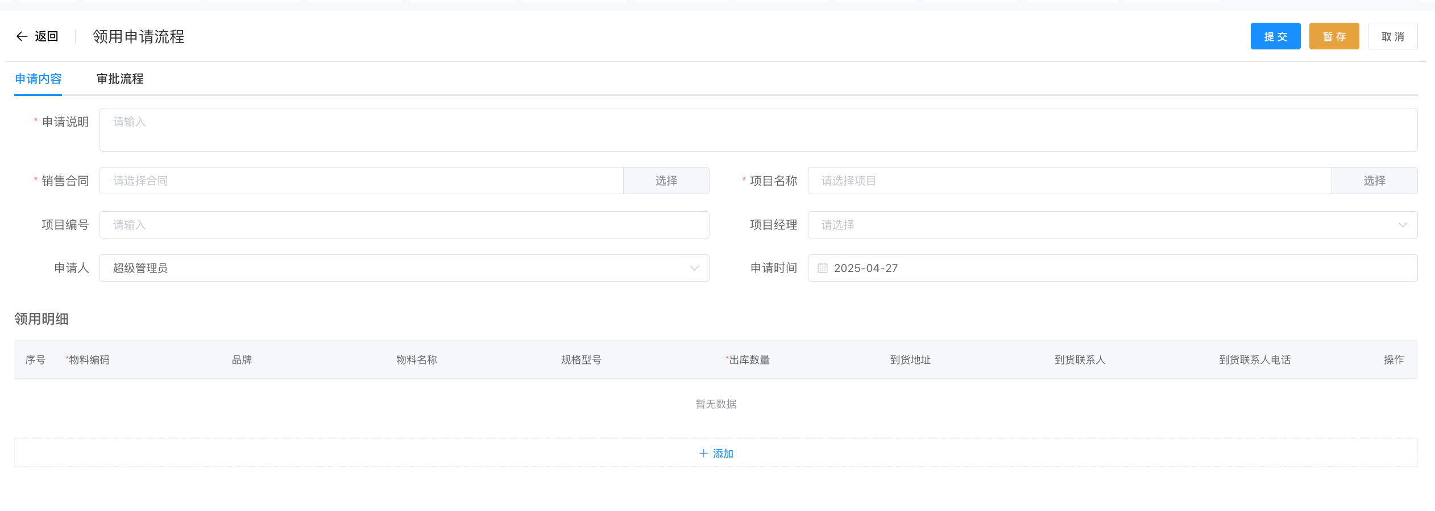This screenshot has width=1435, height=511.
Task: Click the 出库数量 column header
Action: click(x=749, y=359)
